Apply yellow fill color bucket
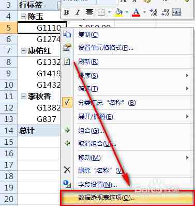The height and width of the screenshot is (206, 195). 118,12
